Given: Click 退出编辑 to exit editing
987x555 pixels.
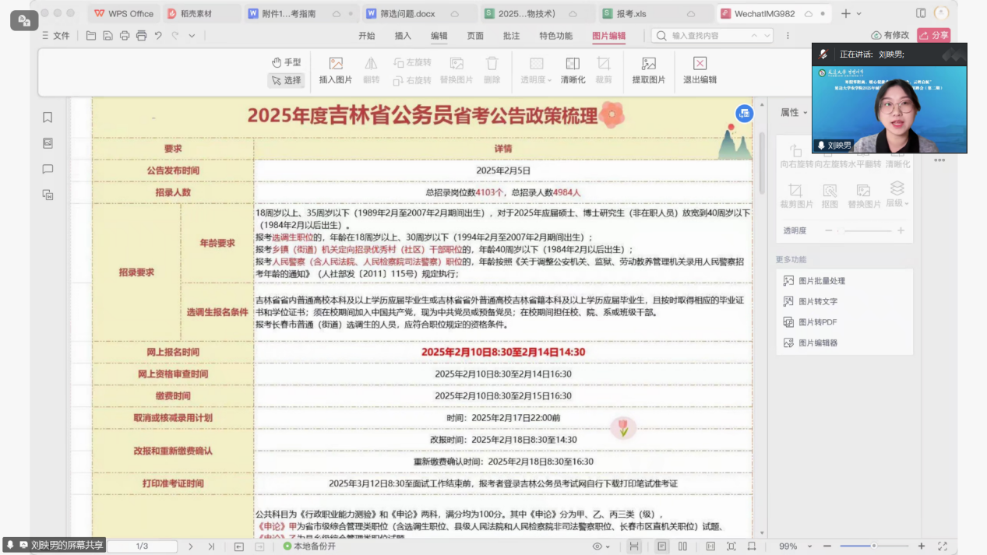Looking at the screenshot, I should tap(700, 71).
